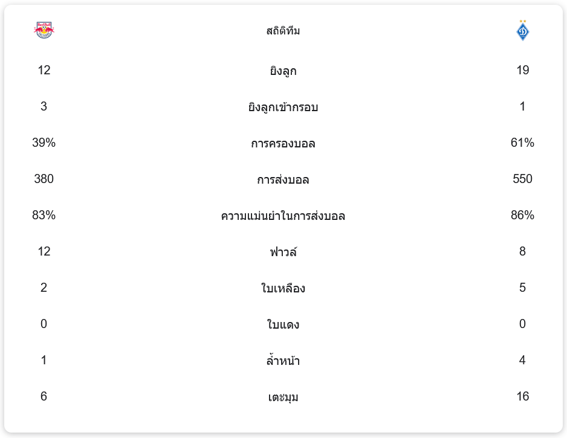Select the 550 passes value
Image resolution: width=567 pixels, height=438 pixels.
click(522, 179)
